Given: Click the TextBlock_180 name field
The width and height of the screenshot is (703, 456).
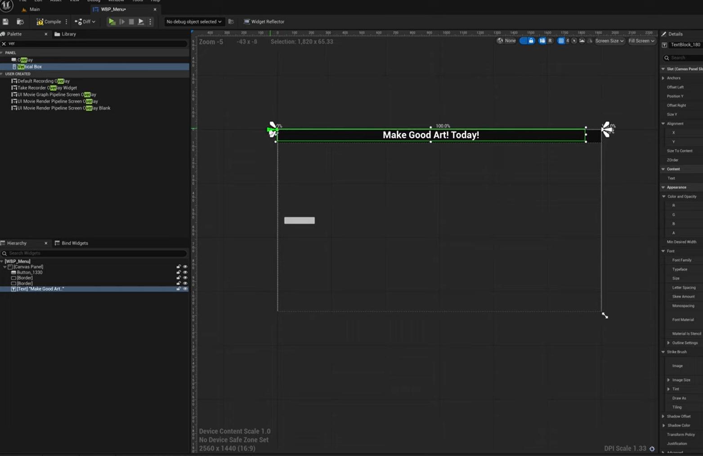Looking at the screenshot, I should click(685, 45).
